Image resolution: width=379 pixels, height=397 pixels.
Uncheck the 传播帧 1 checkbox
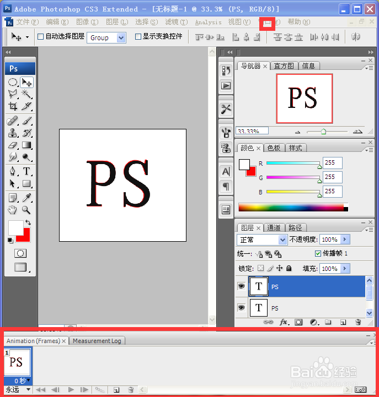[x=318, y=253]
